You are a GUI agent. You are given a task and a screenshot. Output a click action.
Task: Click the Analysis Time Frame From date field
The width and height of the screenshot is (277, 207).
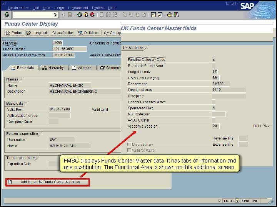(x=63, y=55)
